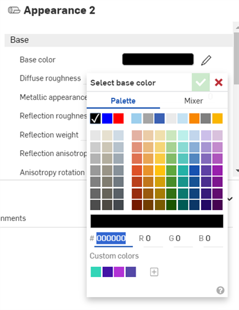Switch to the Palette tab
239x310 pixels.
tap(123, 101)
